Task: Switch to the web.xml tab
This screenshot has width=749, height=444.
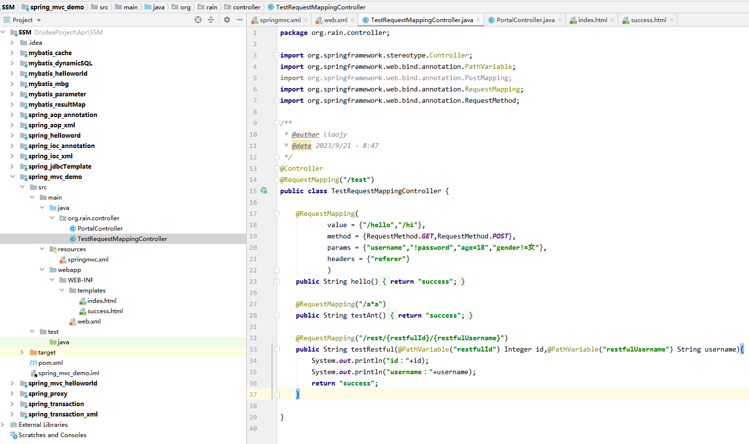Action: [336, 20]
